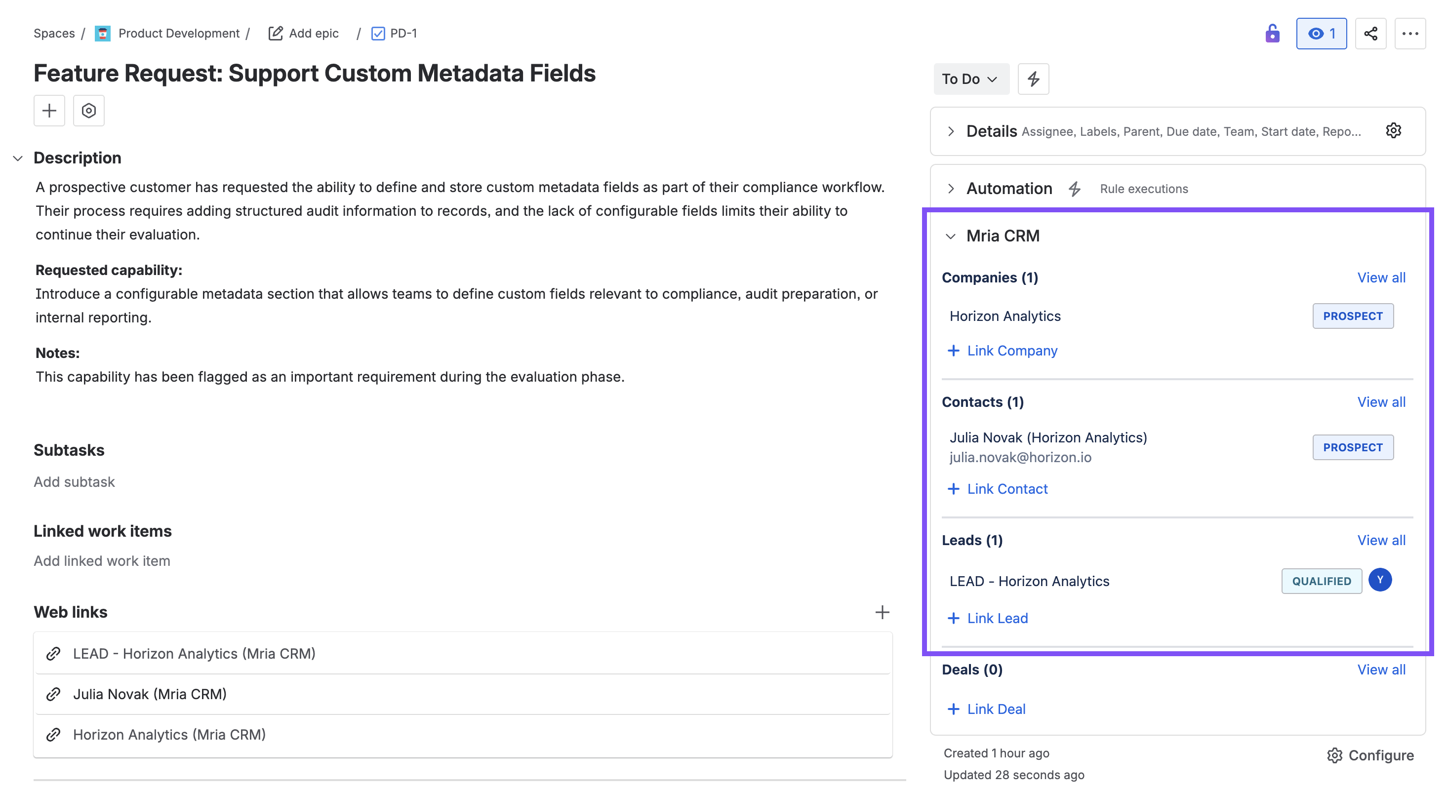Click the hexagon apps button under title
This screenshot has width=1447, height=789.
(89, 111)
